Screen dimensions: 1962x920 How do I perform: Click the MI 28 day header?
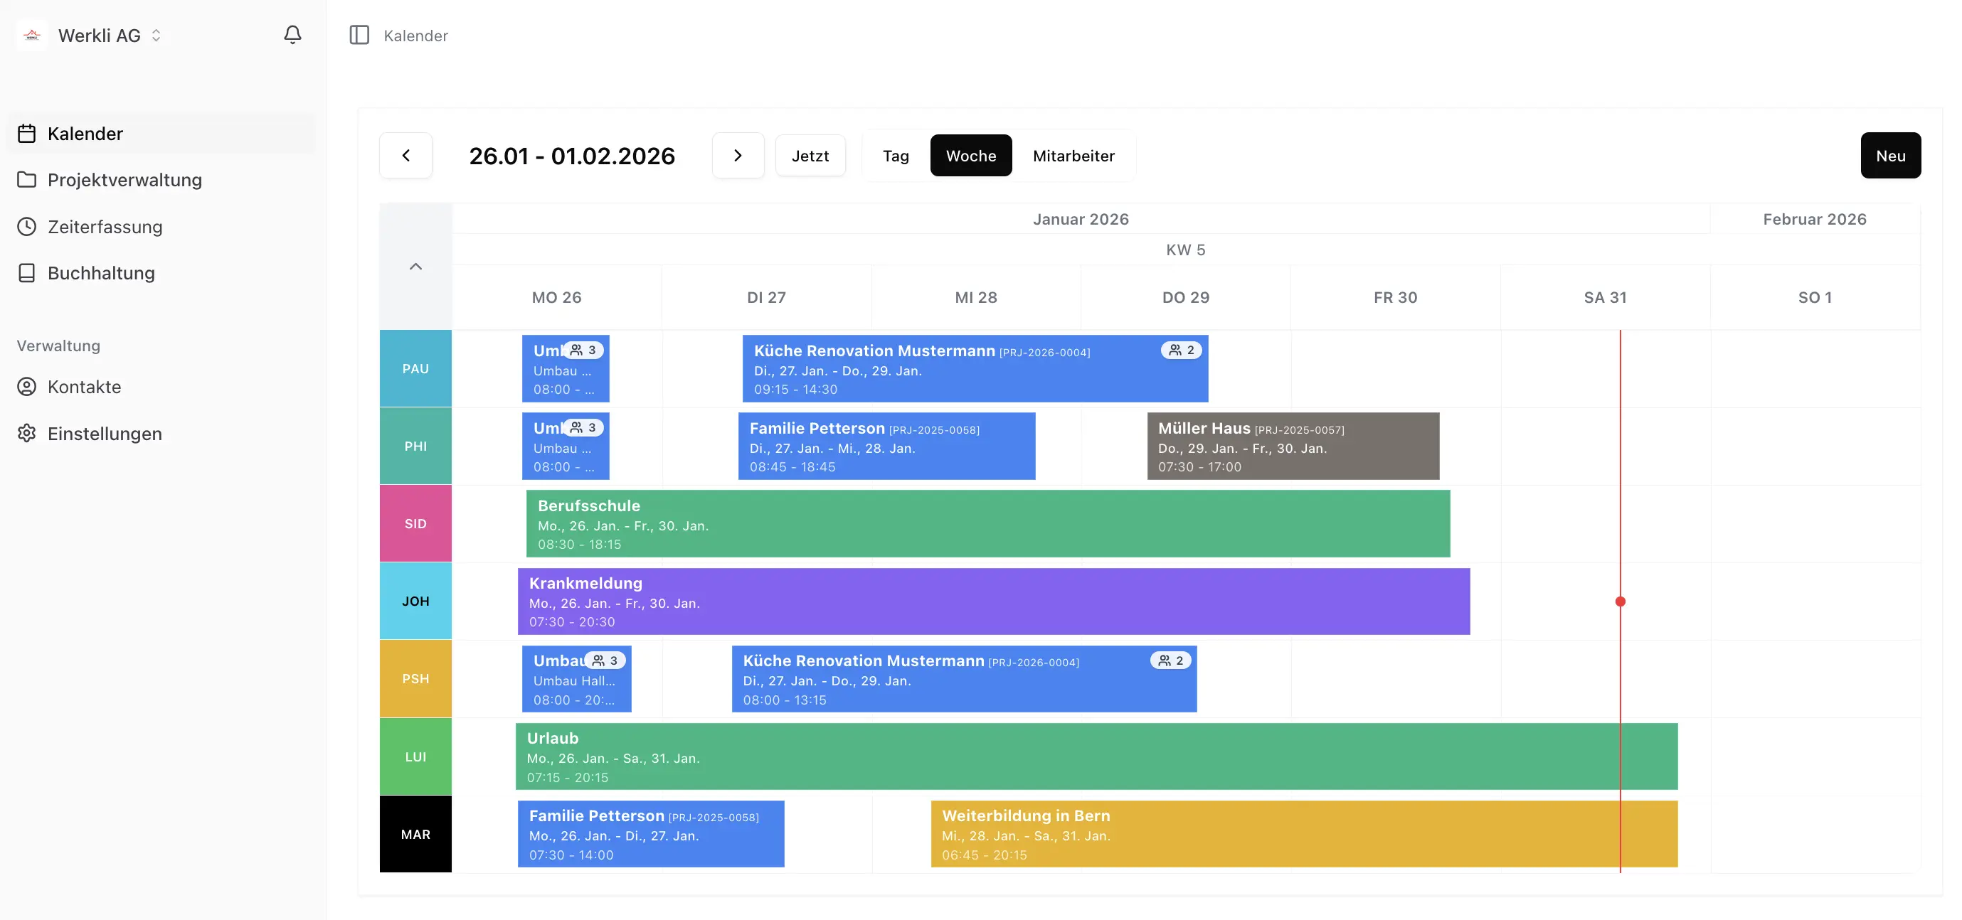[x=976, y=297]
